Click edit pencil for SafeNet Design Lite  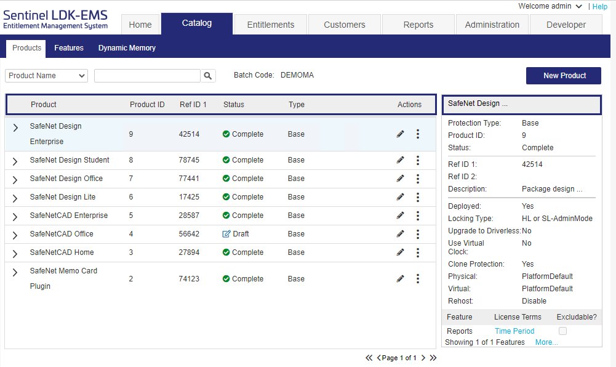point(401,197)
